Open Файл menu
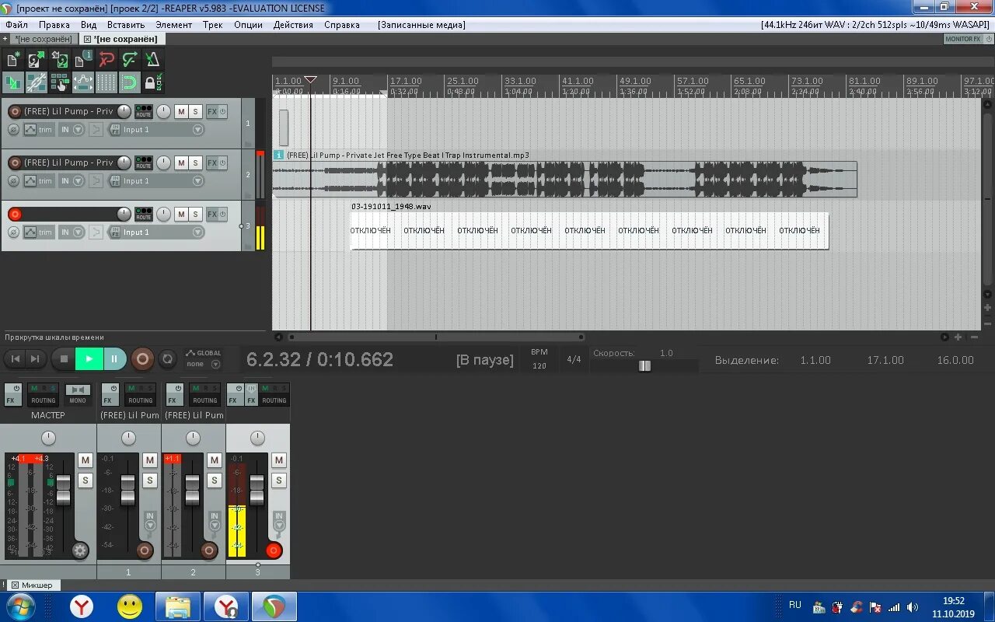 pyautogui.click(x=16, y=25)
